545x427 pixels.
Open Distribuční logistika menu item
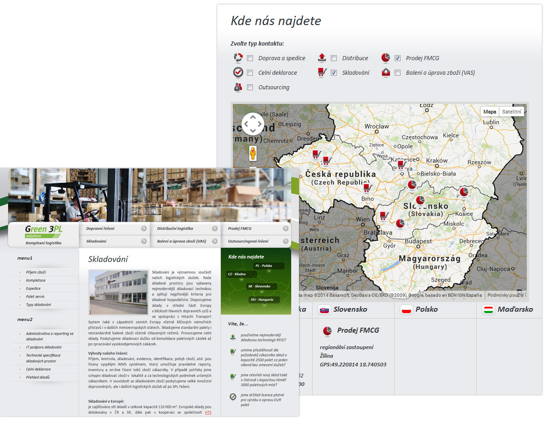175,228
